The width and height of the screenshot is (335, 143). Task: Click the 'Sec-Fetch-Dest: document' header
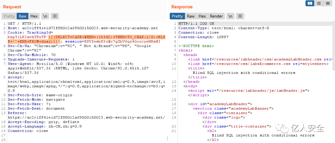click(36, 108)
